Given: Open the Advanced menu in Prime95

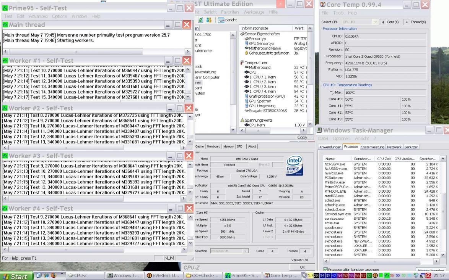Looking at the screenshot, I should pyautogui.click(x=38, y=16).
